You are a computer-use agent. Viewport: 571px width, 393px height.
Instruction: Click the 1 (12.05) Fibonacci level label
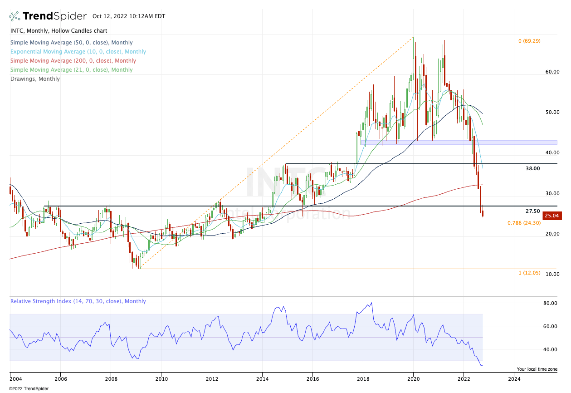pos(529,273)
